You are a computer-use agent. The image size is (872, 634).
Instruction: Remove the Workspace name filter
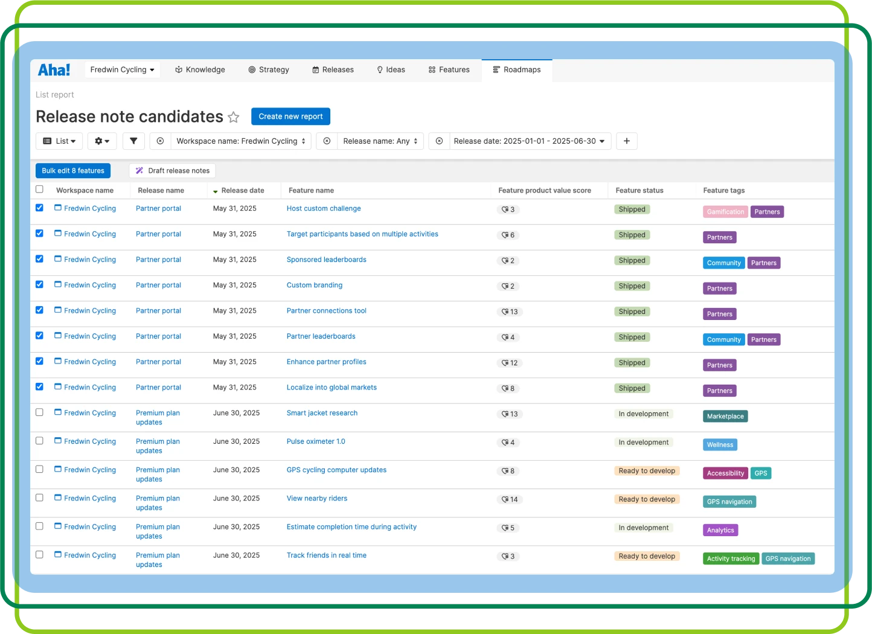point(160,141)
